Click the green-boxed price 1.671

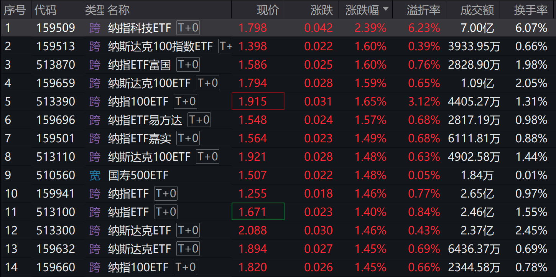258,212
